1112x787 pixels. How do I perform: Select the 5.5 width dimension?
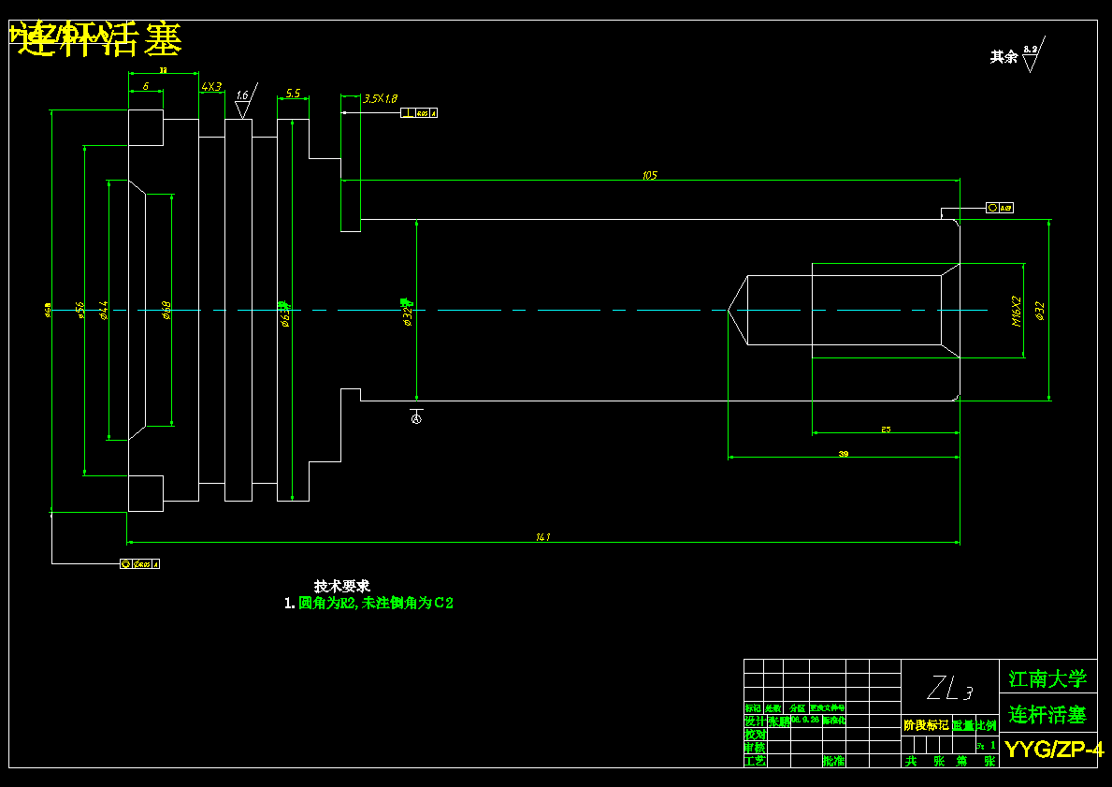coord(293,93)
